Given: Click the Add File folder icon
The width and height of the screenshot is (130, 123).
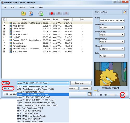Looking at the screenshot, I should click(24, 14).
